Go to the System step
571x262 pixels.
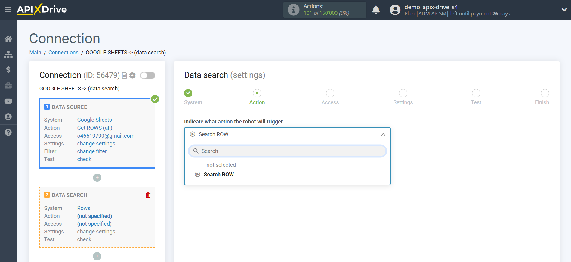[x=188, y=93]
